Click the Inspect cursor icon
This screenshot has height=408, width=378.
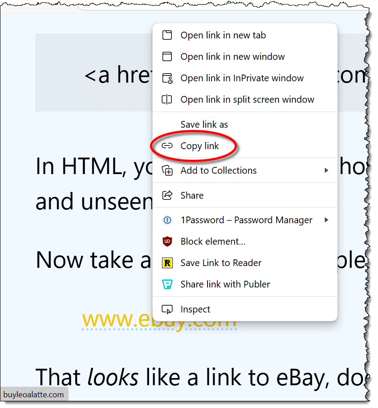click(167, 309)
